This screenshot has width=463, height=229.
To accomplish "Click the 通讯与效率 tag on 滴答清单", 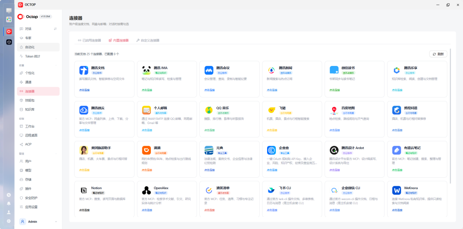I will (223, 193).
